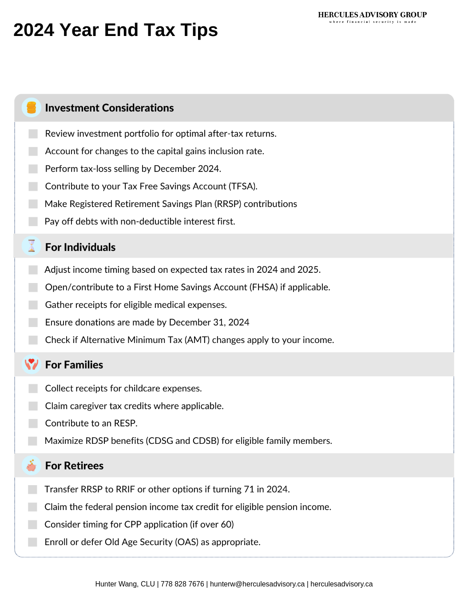Viewport: 468px width, 606px height.
Task: Open the hunterw@herculesadvisory.ca email link
Action: click(257, 584)
